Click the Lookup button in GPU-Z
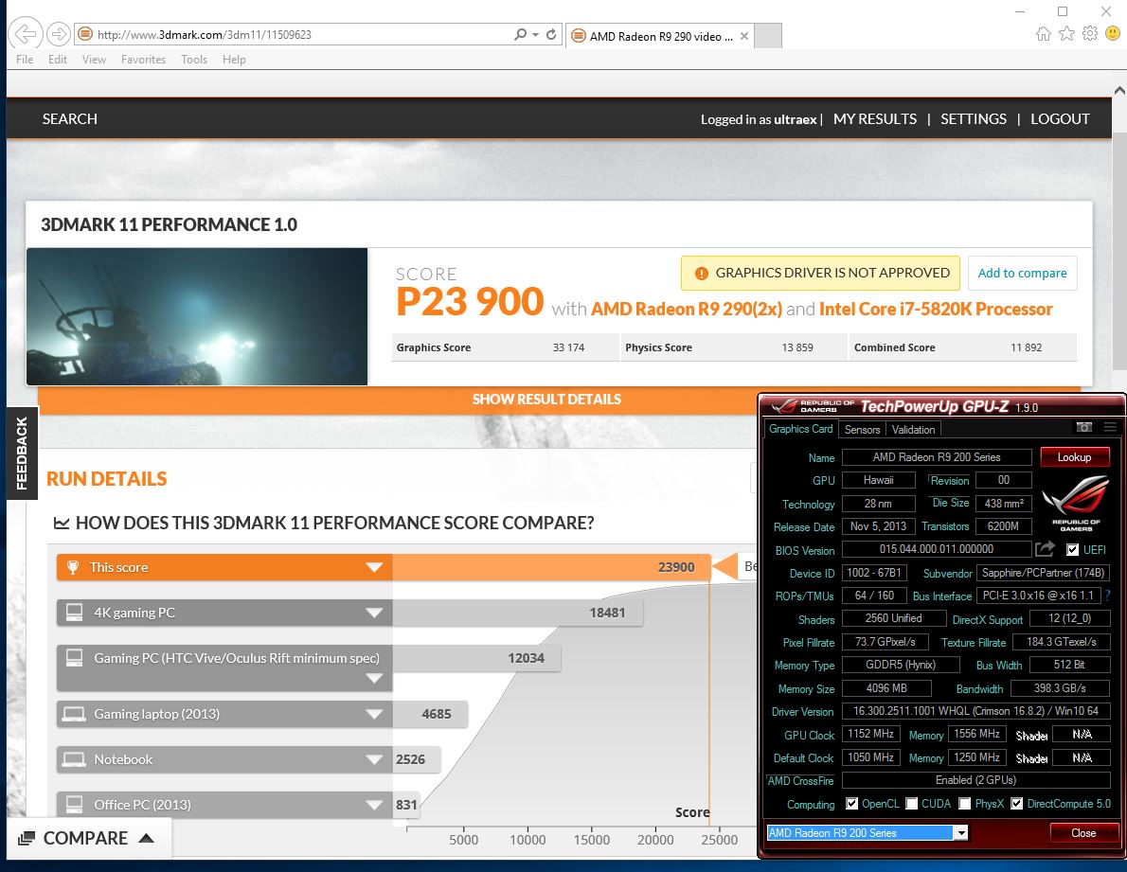The width and height of the screenshot is (1127, 872). 1074,457
